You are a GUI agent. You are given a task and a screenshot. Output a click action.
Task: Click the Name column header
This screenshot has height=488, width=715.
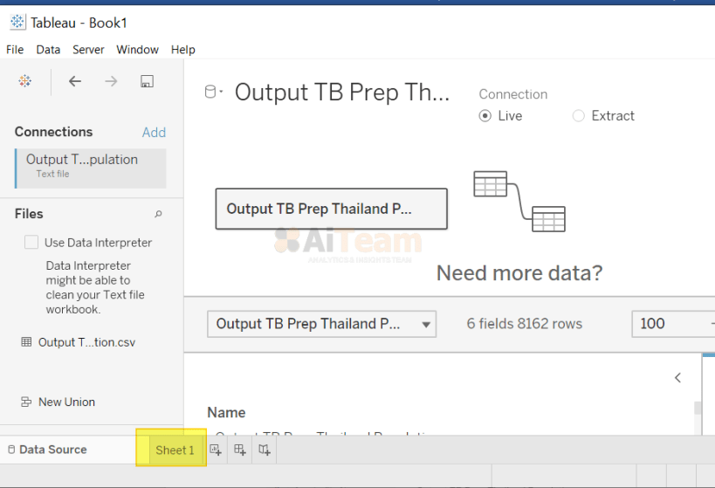pos(226,412)
